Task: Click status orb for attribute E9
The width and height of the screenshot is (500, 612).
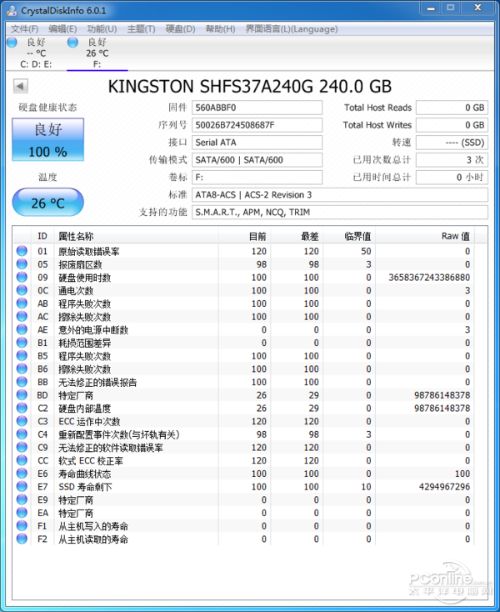Action: click(22, 499)
